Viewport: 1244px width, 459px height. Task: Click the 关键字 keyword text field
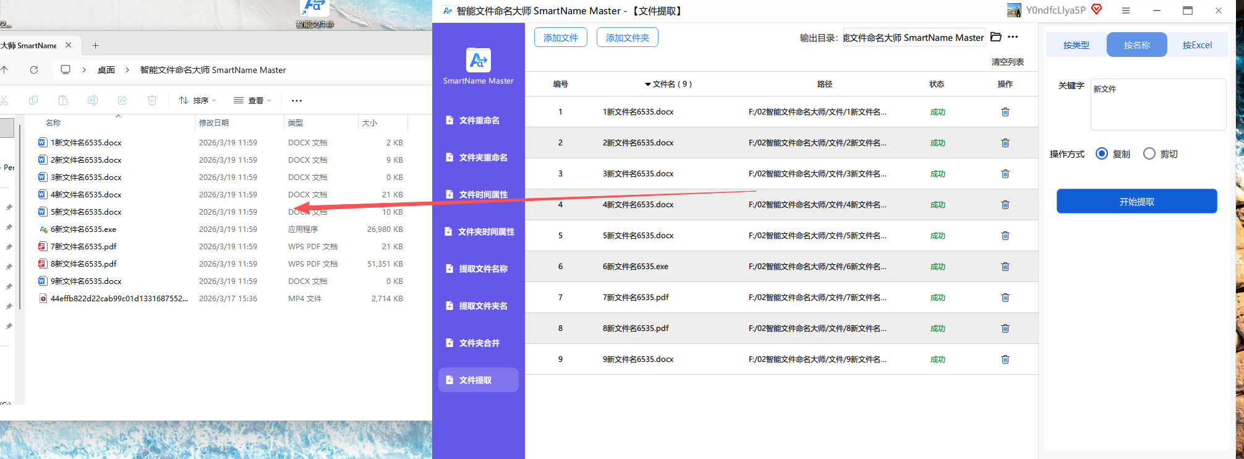(1157, 105)
